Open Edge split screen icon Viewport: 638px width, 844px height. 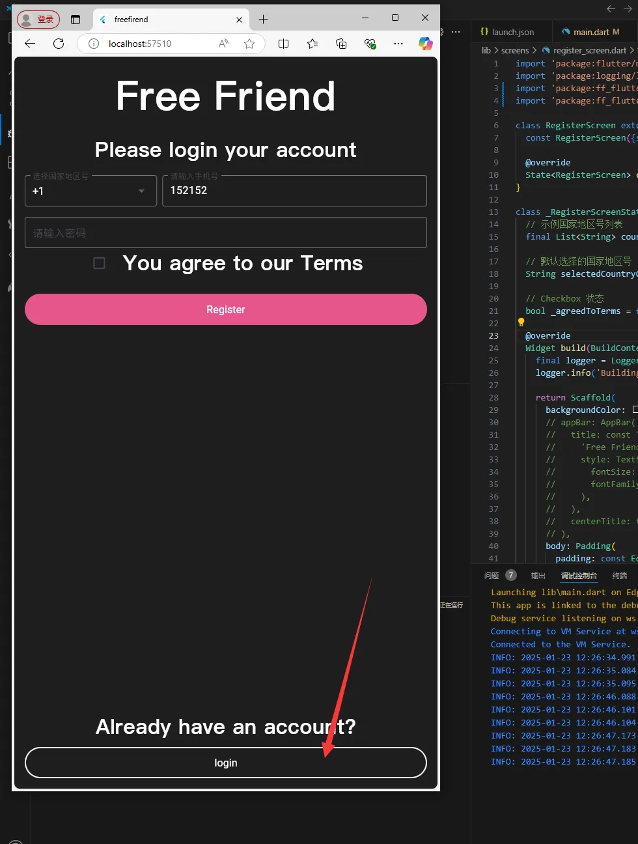pos(283,44)
